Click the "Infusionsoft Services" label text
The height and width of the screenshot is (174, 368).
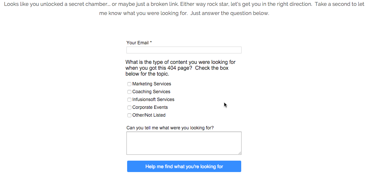pos(153,99)
